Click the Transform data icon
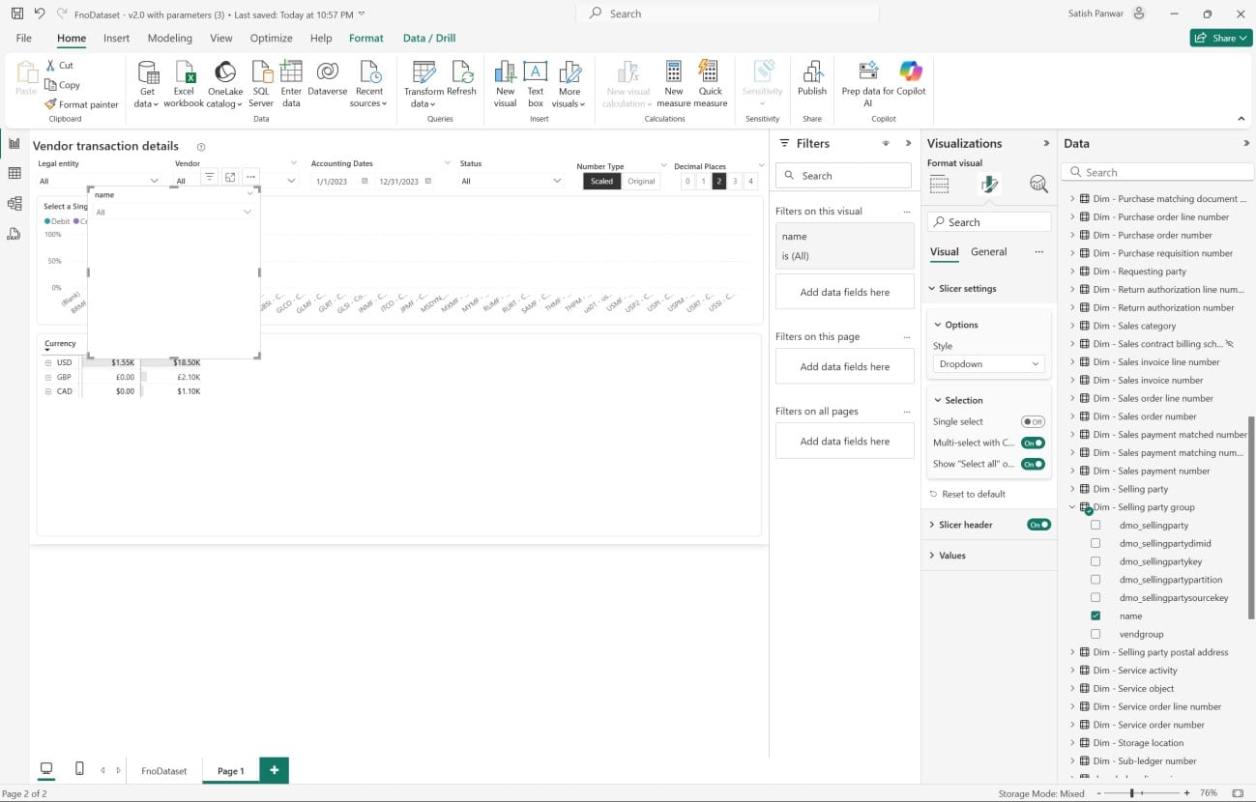The width and height of the screenshot is (1256, 802). coord(424,73)
